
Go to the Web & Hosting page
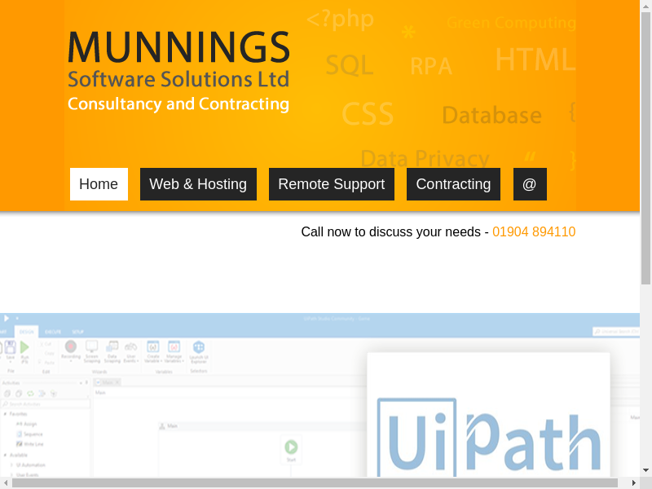point(198,184)
